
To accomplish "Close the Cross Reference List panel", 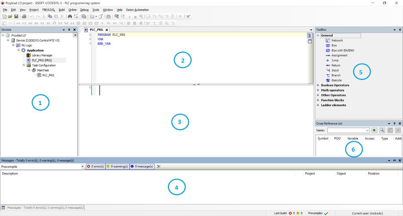I will coord(400,124).
